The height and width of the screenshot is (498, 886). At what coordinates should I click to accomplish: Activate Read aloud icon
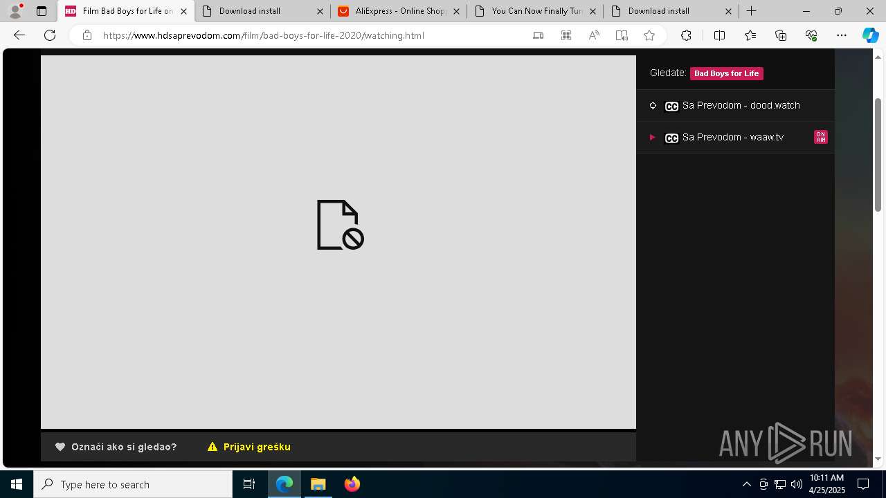coord(594,35)
